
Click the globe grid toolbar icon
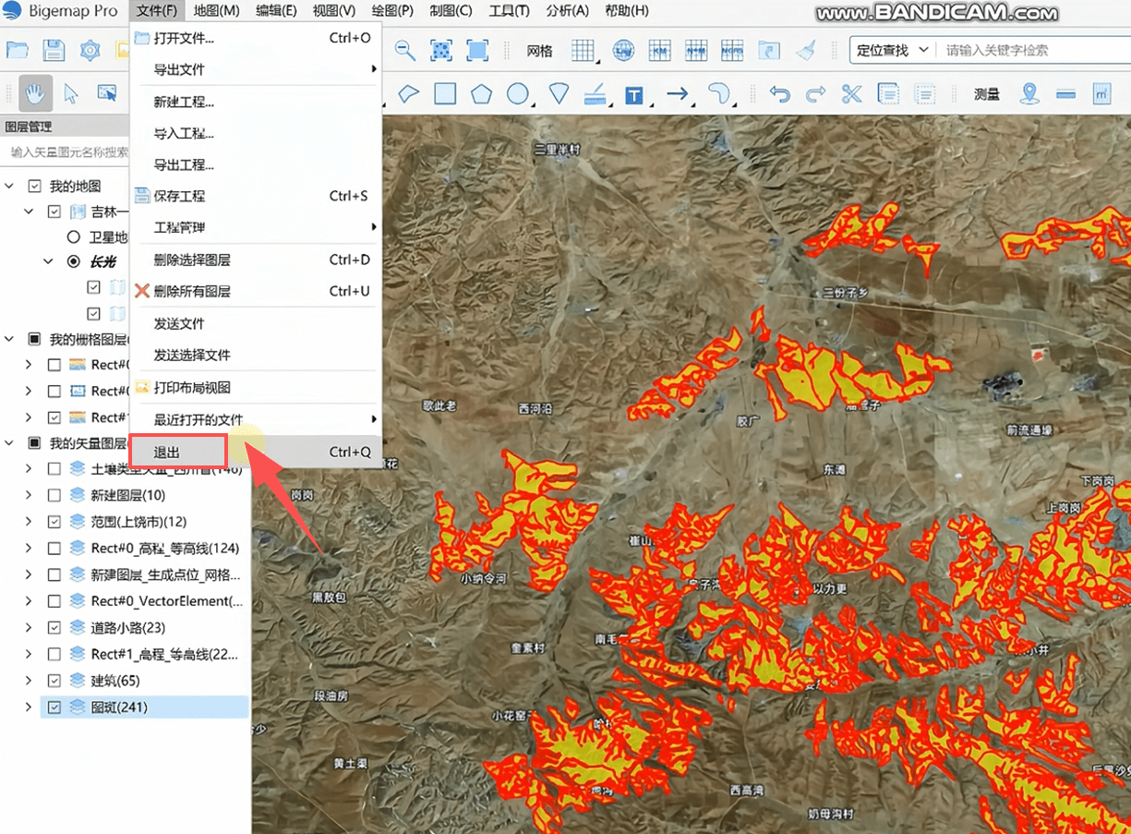click(x=623, y=51)
